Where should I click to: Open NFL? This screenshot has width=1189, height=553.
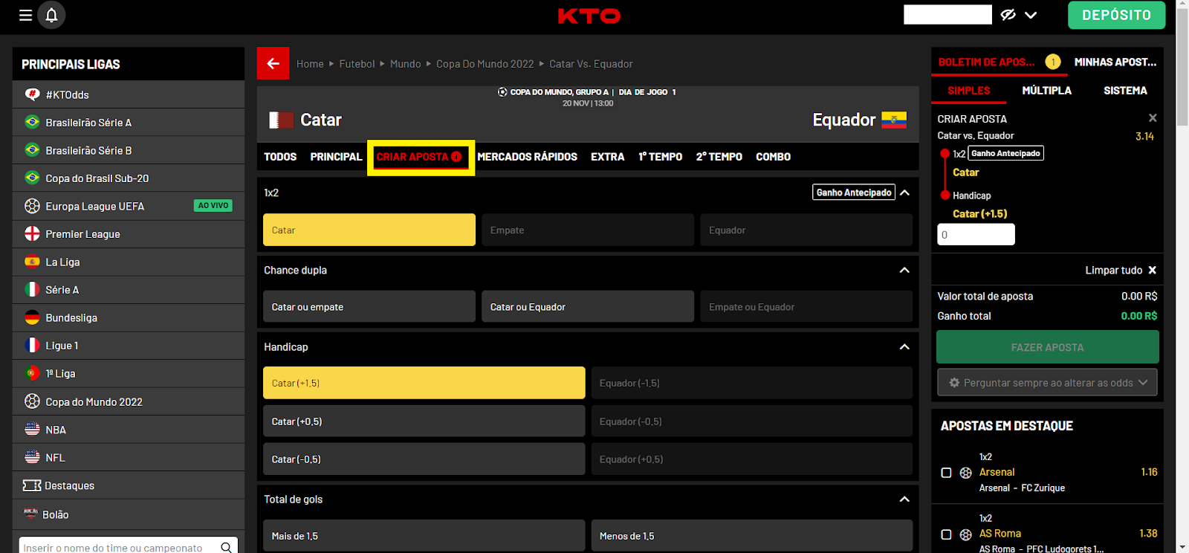[x=129, y=457]
